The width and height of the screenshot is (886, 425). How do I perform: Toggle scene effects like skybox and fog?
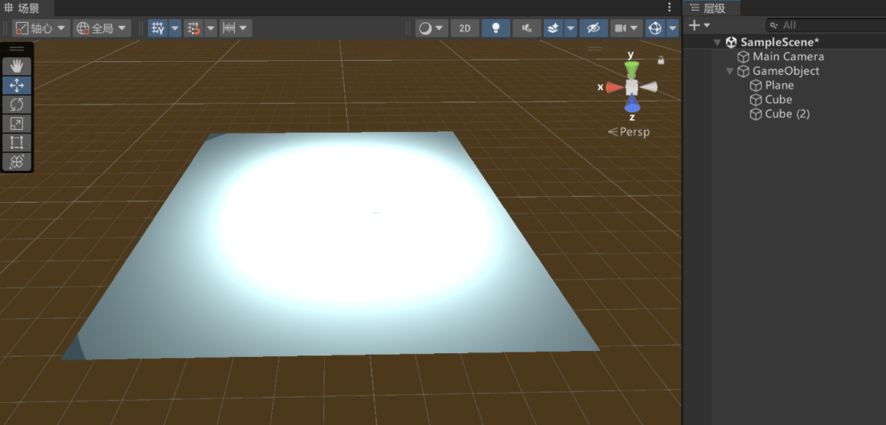point(554,28)
